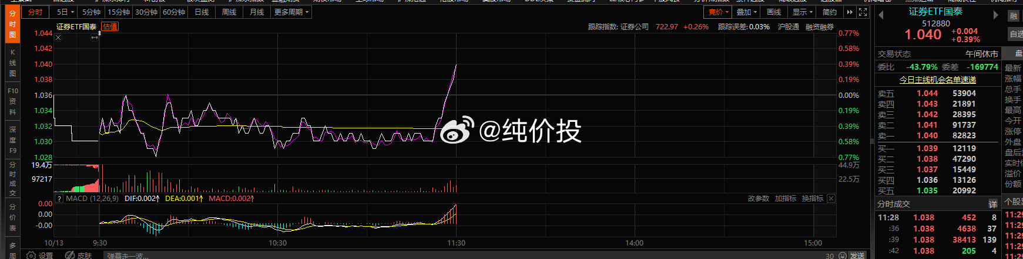
Task: Go to previous stock with left arrow
Action: tap(881, 15)
